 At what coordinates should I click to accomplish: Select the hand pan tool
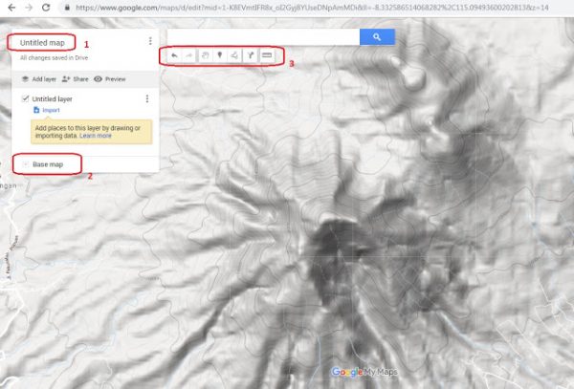[x=205, y=57]
